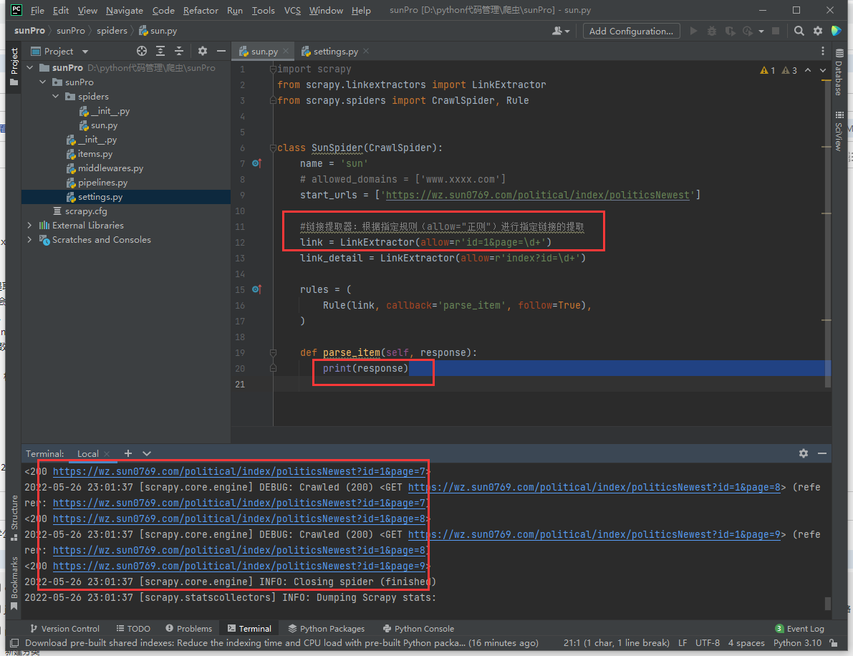Open terminal settings gear icon

(x=804, y=453)
